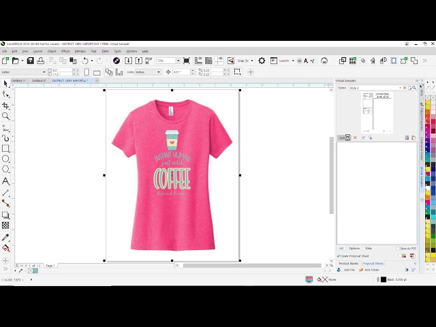The width and height of the screenshot is (436, 327).
Task: Open the Effects menu
Action: pyautogui.click(x=65, y=51)
